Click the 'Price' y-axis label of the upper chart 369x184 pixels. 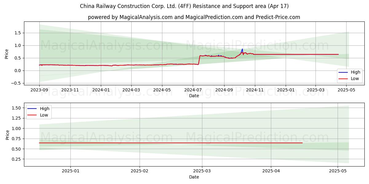pyautogui.click(x=7, y=53)
